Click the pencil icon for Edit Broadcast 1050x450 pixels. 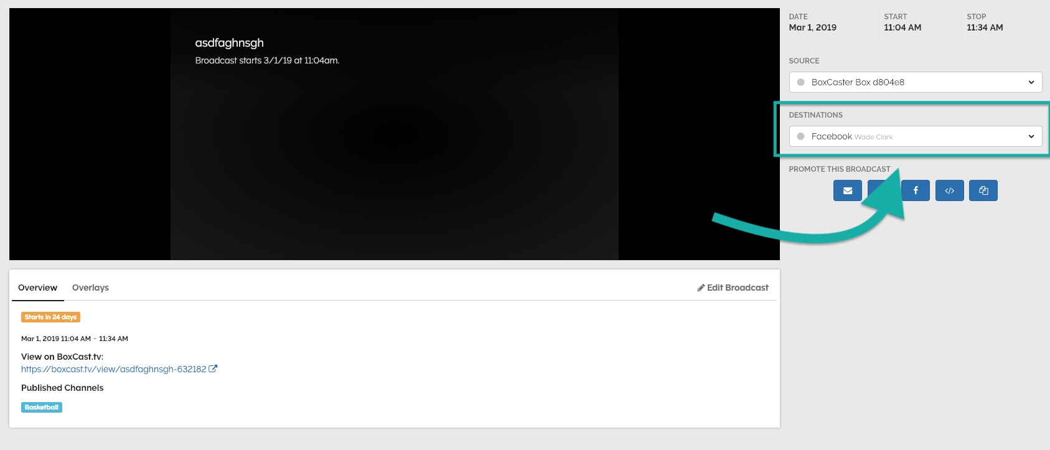[x=701, y=288]
